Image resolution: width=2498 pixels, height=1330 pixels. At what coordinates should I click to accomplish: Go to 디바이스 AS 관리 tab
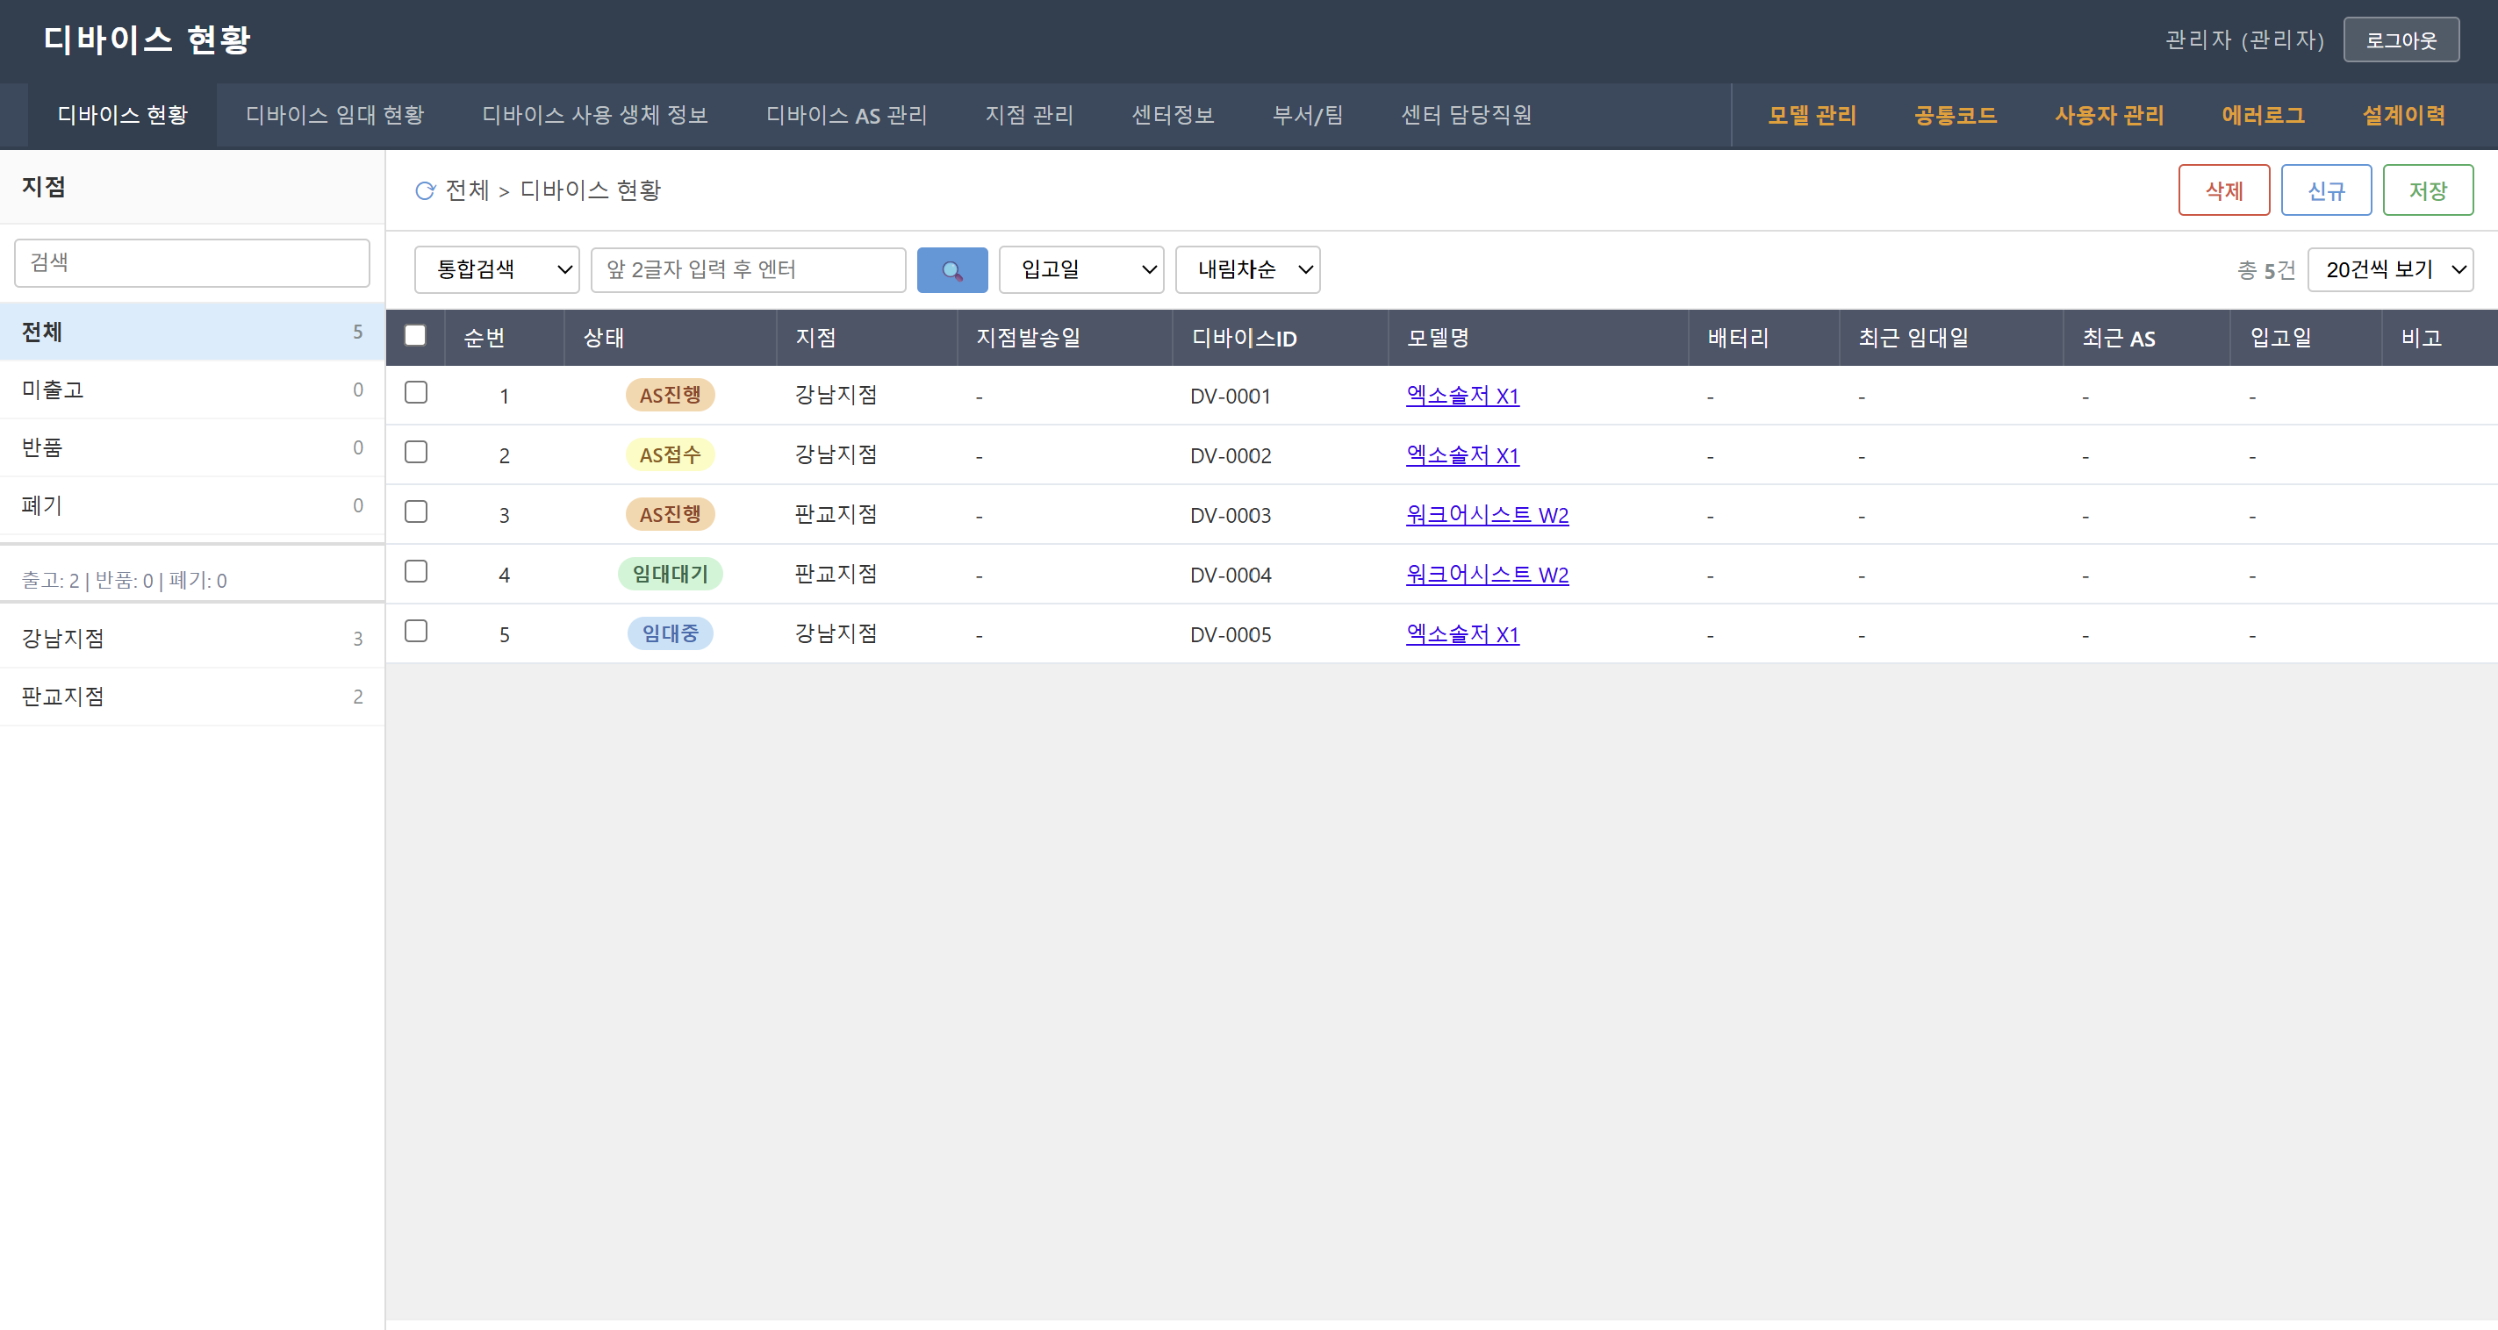tap(847, 115)
